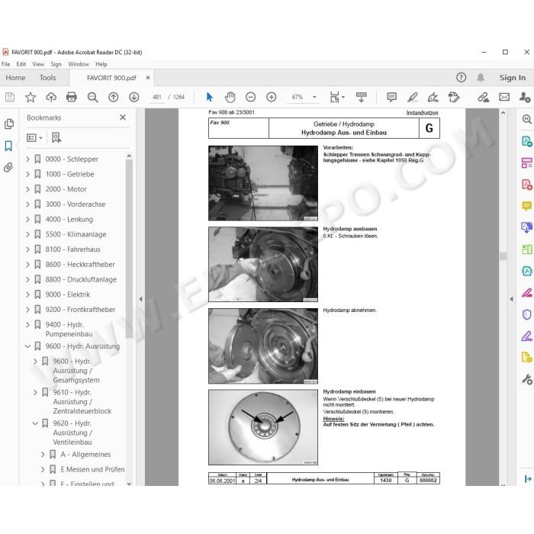
Task: Expand the 9000 - Elektrik bookmark
Action: pos(27,294)
